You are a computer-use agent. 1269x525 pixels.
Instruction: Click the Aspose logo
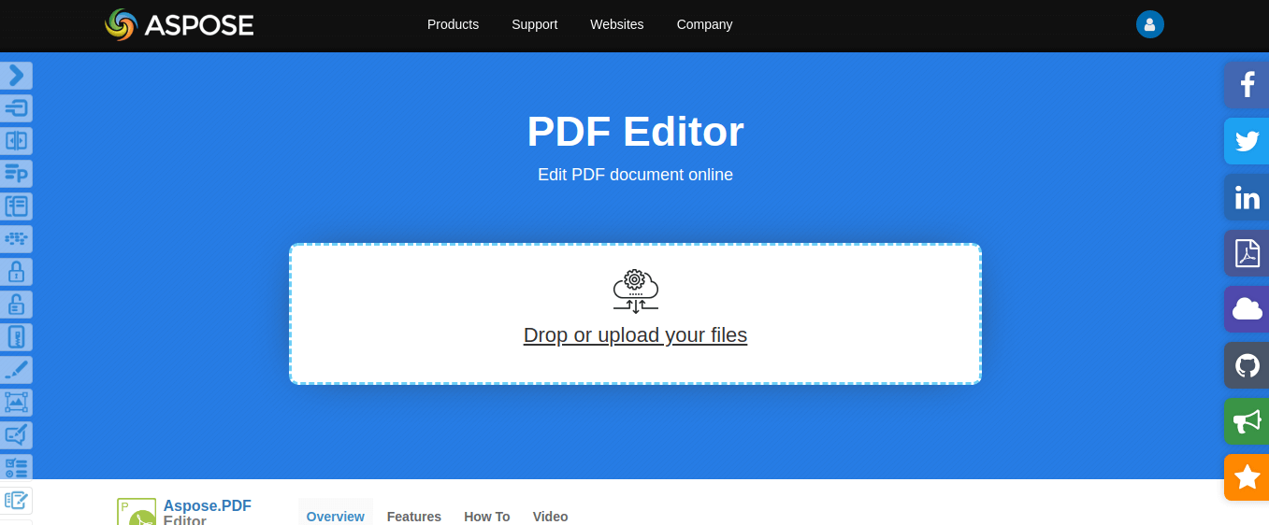180,24
